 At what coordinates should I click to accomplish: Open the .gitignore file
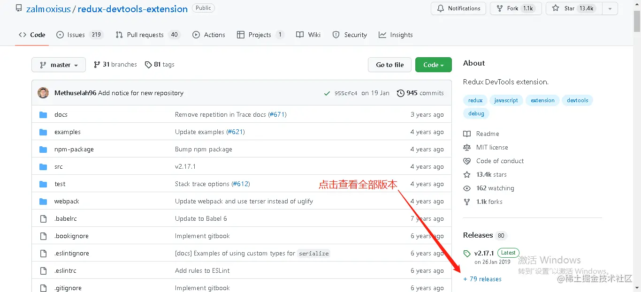[x=68, y=288]
